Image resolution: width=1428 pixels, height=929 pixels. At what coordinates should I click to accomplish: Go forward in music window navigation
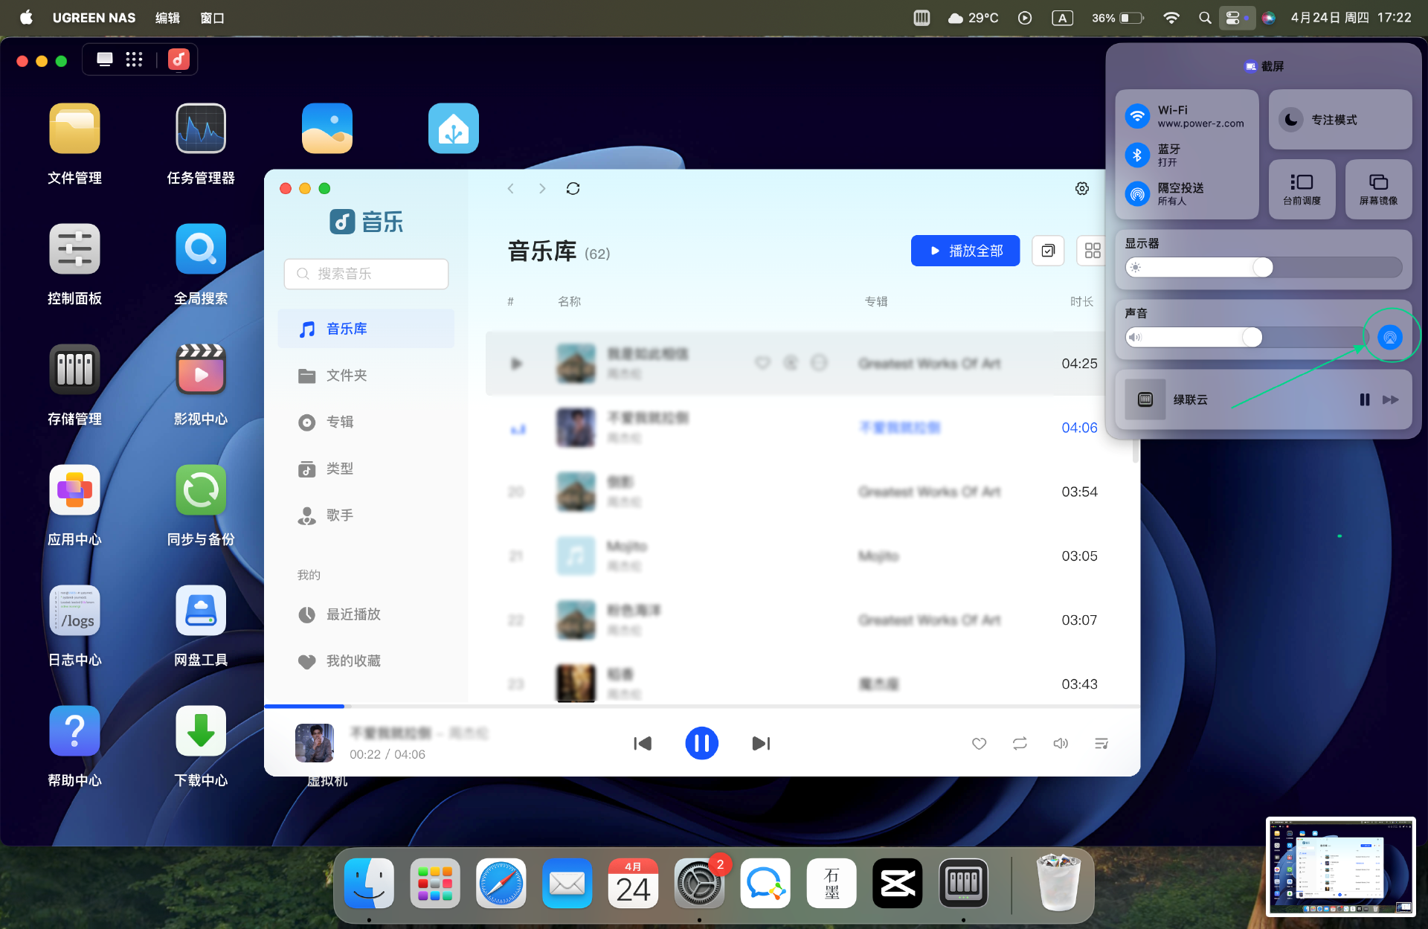pos(542,189)
